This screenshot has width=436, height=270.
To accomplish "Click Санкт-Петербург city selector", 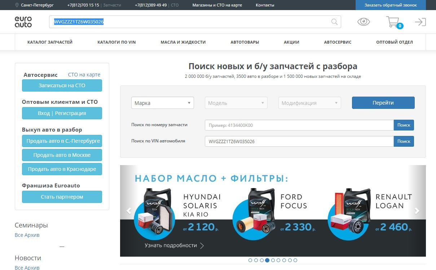I will (37, 5).
